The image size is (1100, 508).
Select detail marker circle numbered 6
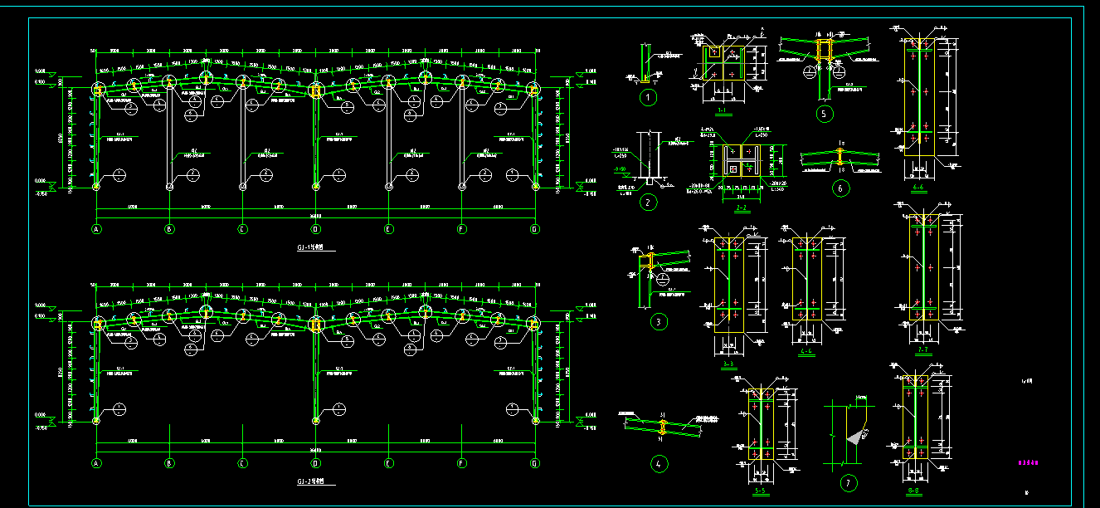(x=840, y=188)
